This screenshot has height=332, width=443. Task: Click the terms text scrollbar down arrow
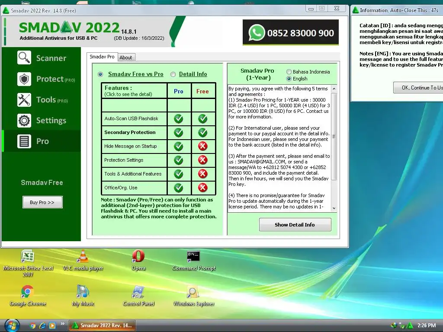tap(334, 208)
